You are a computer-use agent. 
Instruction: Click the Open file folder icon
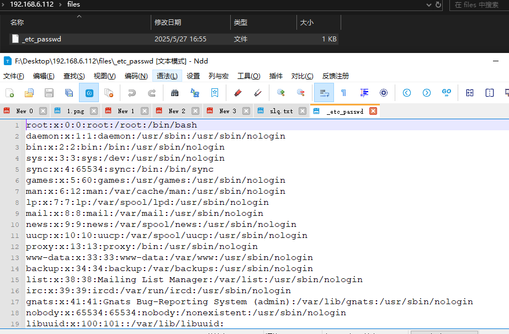click(x=29, y=93)
